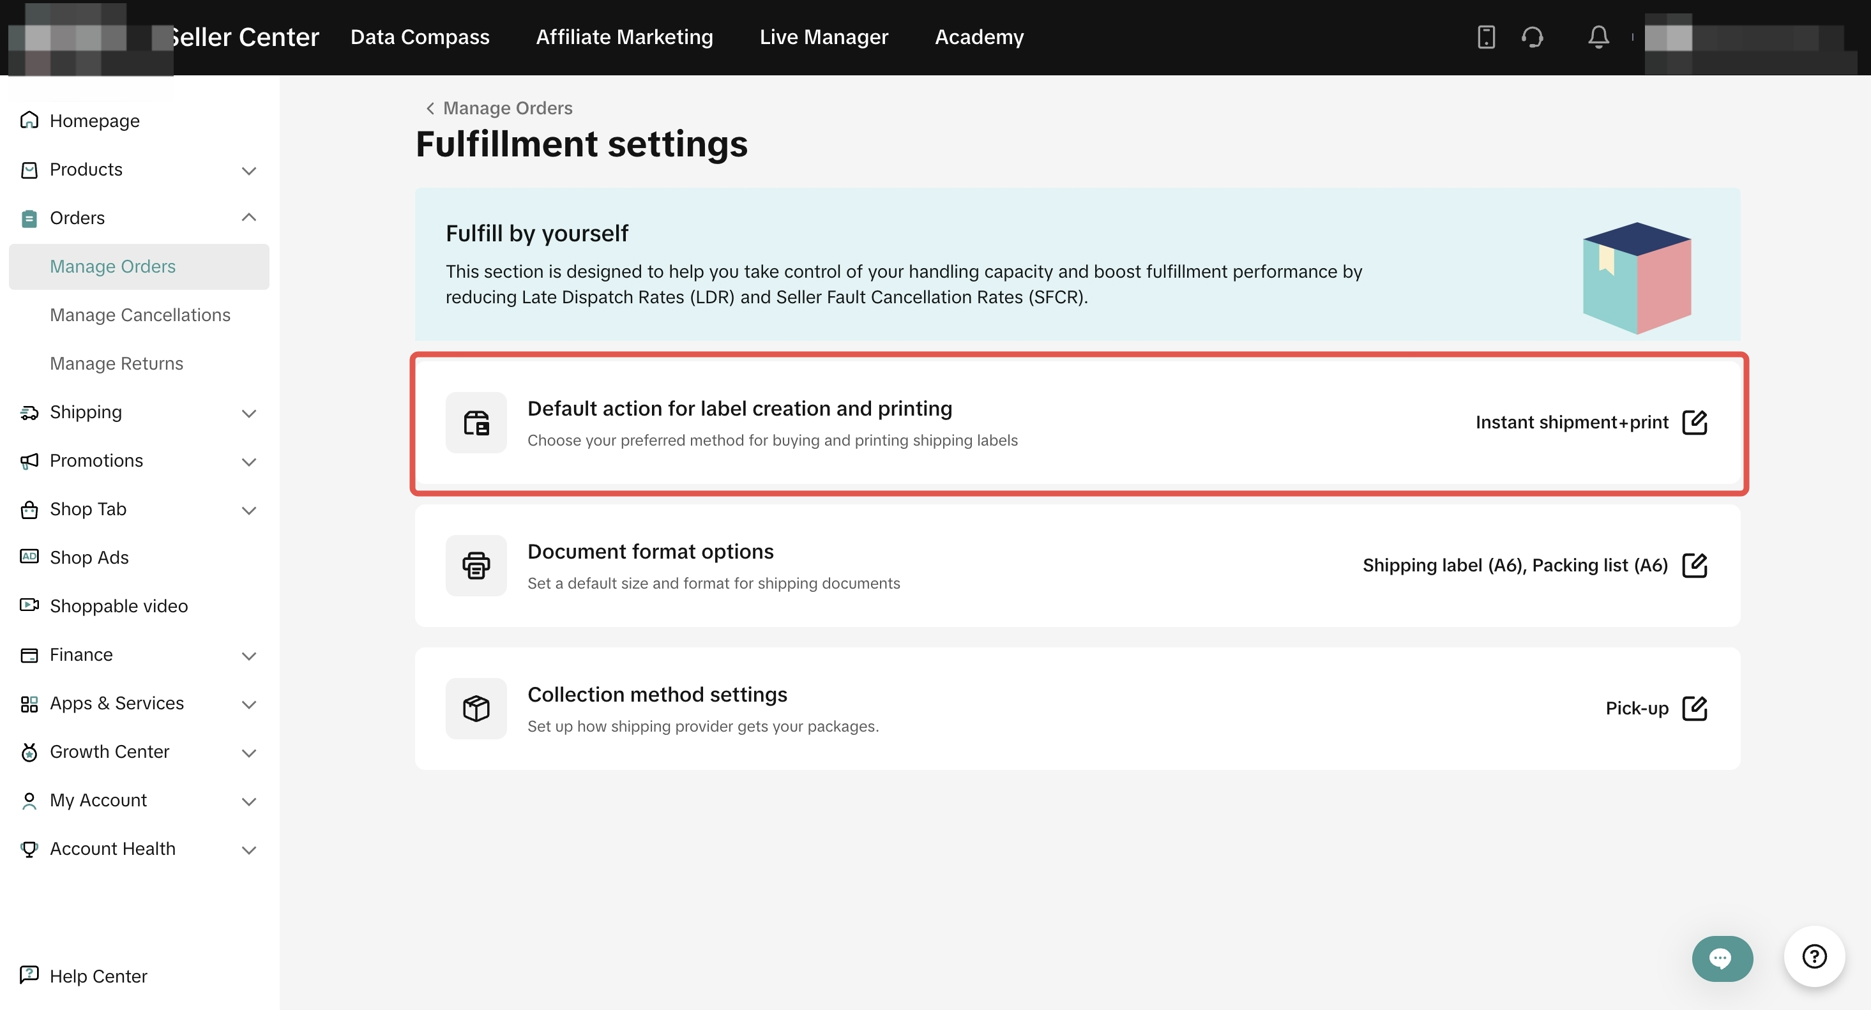Open Help Center in sidebar
This screenshot has height=1010, width=1871.
[98, 976]
